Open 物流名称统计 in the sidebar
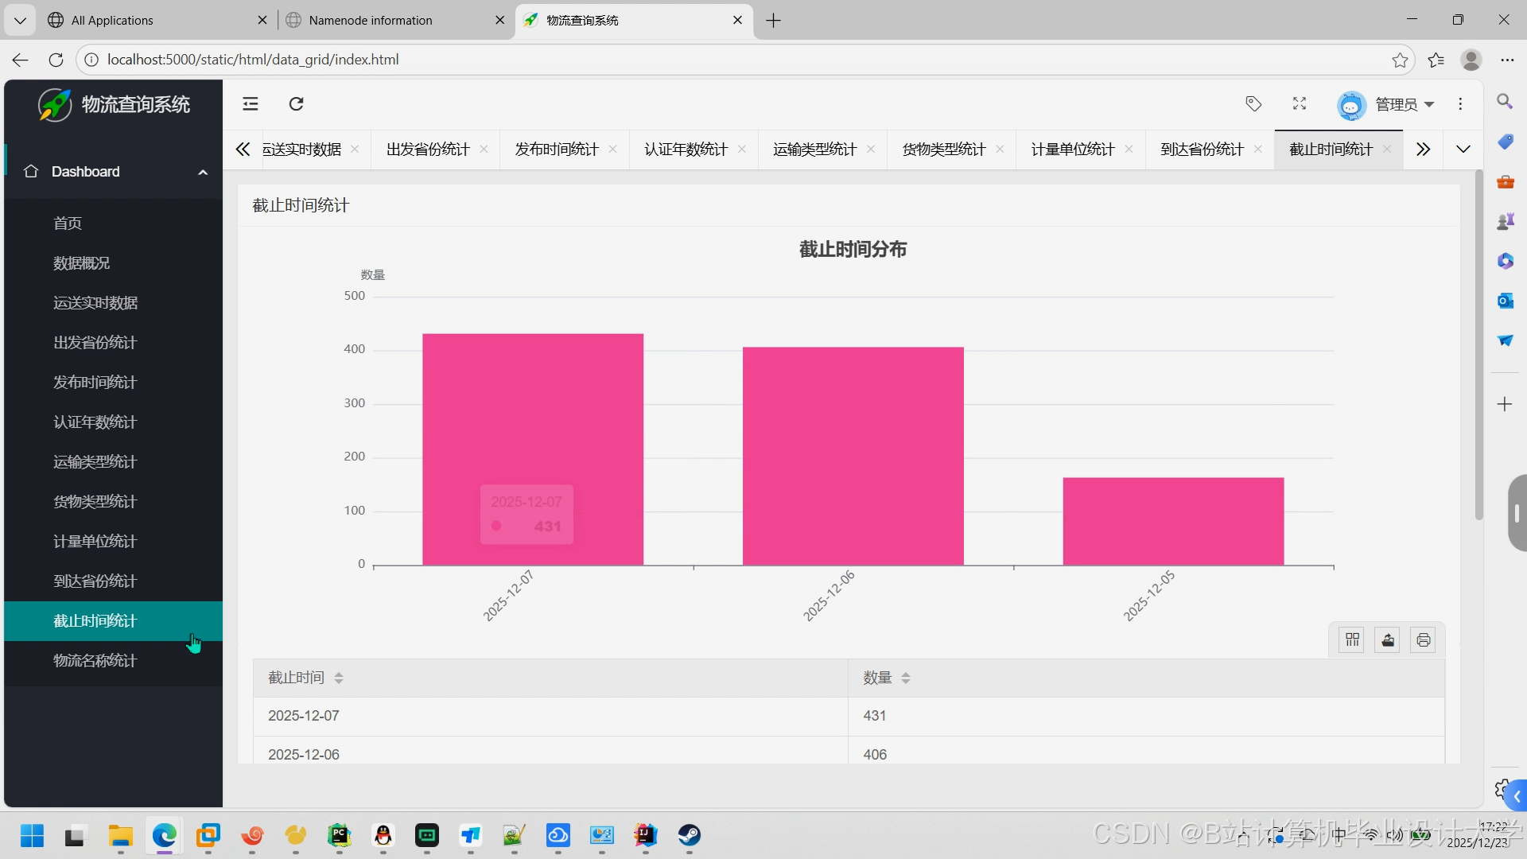 pyautogui.click(x=95, y=661)
